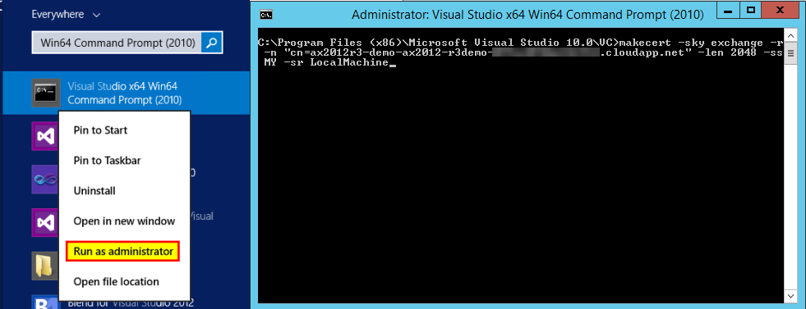Maximize the command prompt window
Image resolution: width=806 pixels, height=309 pixels.
750,11
